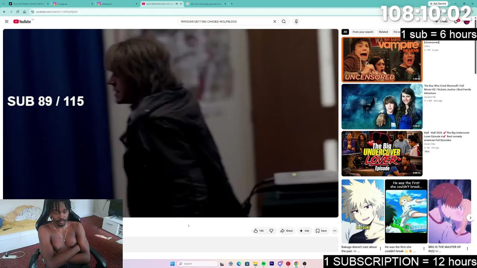The width and height of the screenshot is (477, 268).
Task: Select the 'From your search' chip
Action: (x=363, y=32)
